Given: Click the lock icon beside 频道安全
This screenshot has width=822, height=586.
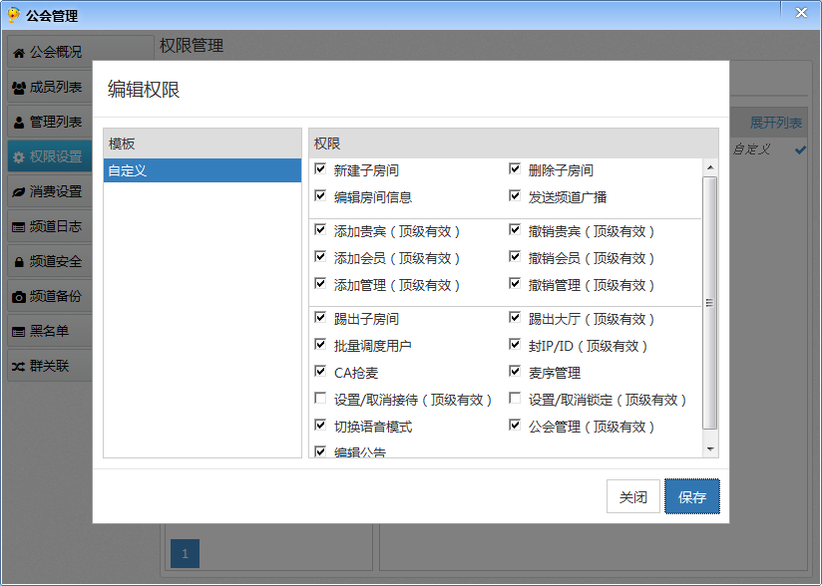Looking at the screenshot, I should coord(19,262).
